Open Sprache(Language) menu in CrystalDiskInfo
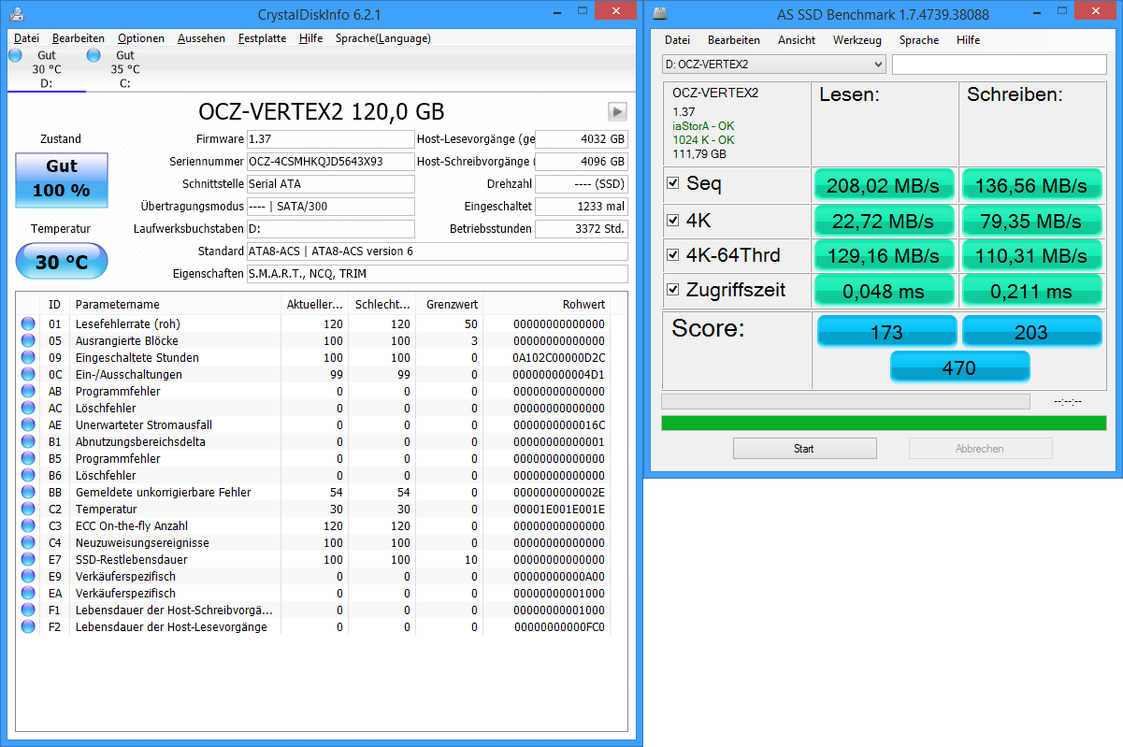 point(383,38)
